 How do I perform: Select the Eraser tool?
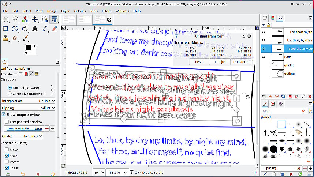pos(54,29)
